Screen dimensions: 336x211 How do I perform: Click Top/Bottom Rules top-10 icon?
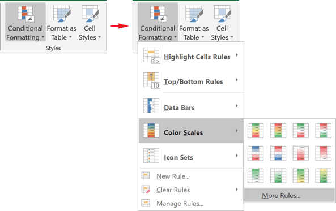151,80
